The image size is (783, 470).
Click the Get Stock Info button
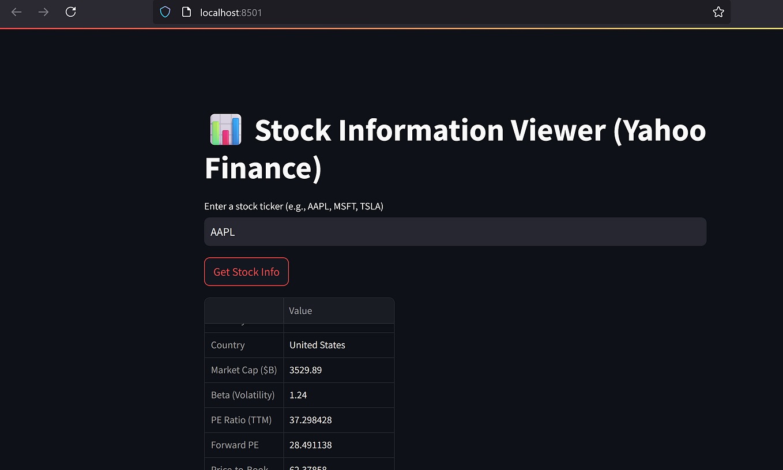pos(246,272)
